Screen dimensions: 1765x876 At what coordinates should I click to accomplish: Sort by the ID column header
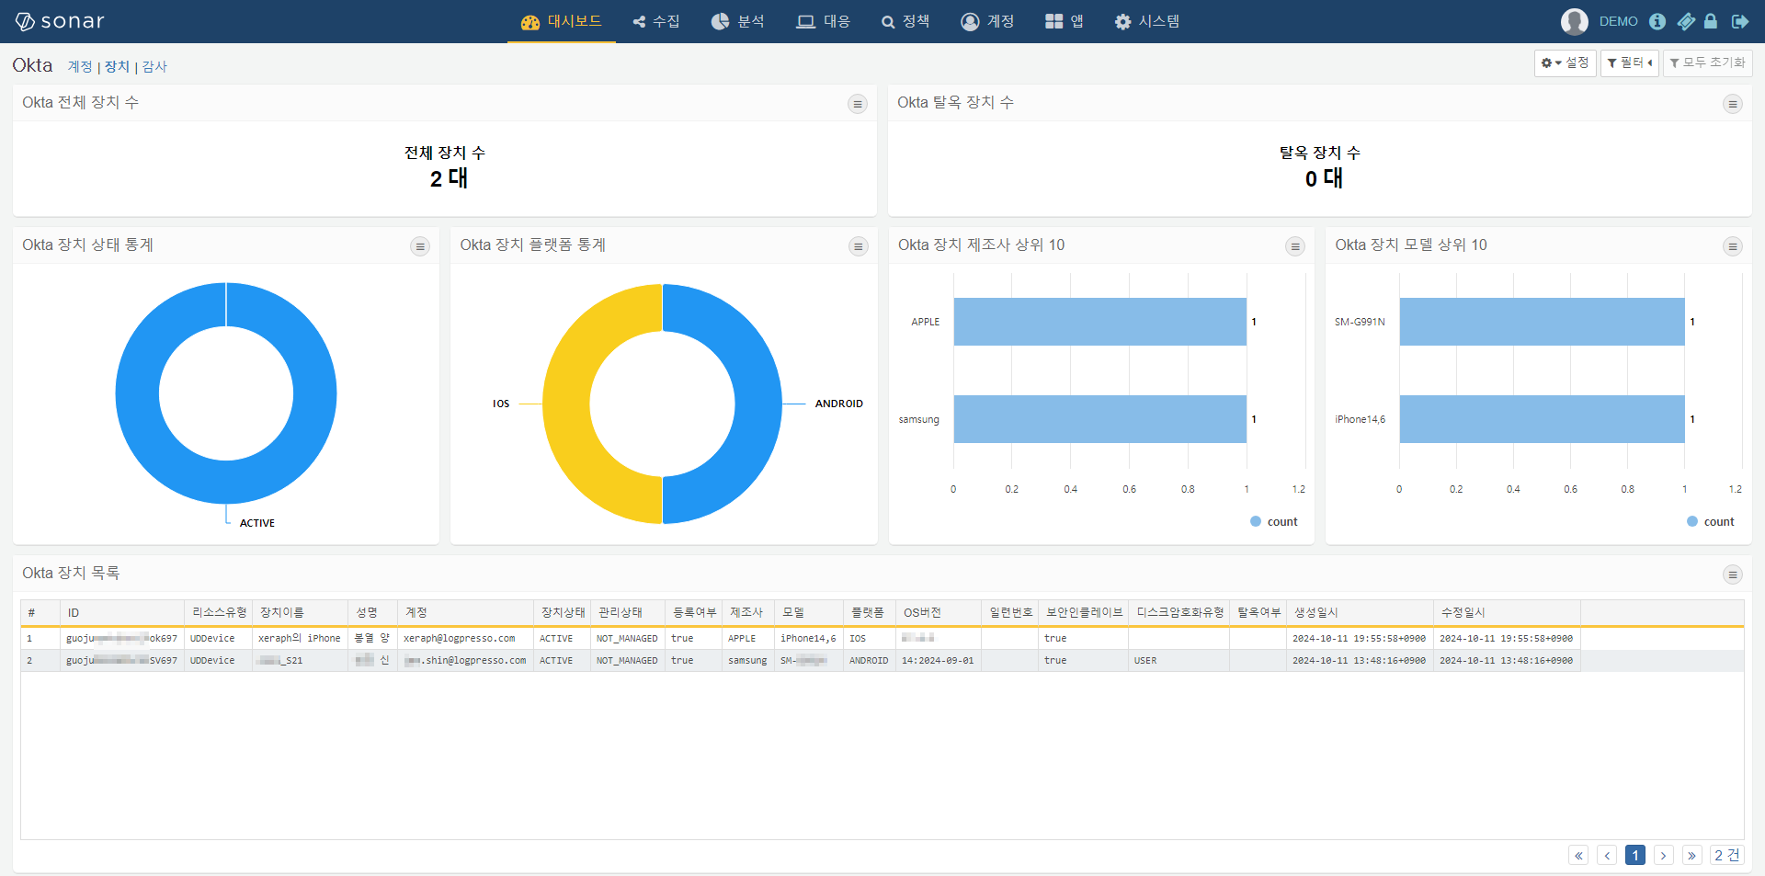[122, 612]
